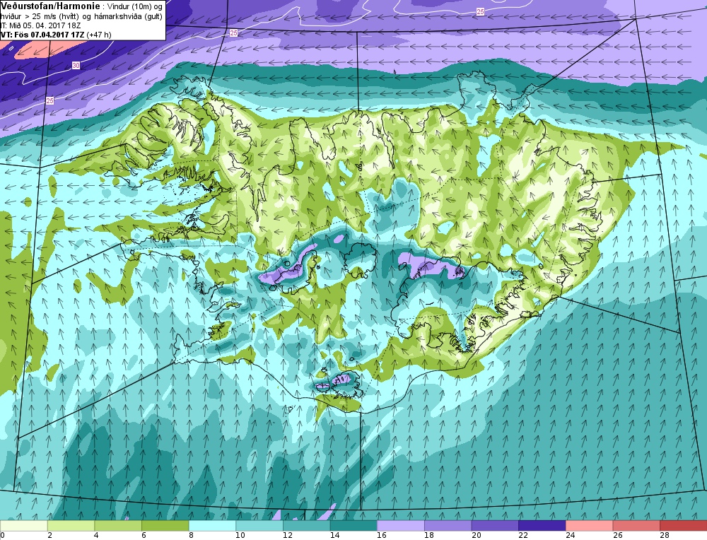Select the 10–12 m/s turquoise legend swatch
707x540 pixels.
pos(259,526)
